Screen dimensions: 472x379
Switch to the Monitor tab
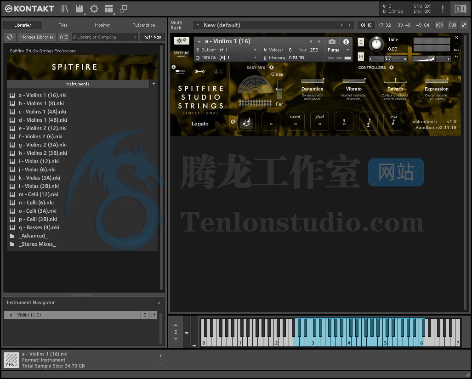(x=102, y=25)
